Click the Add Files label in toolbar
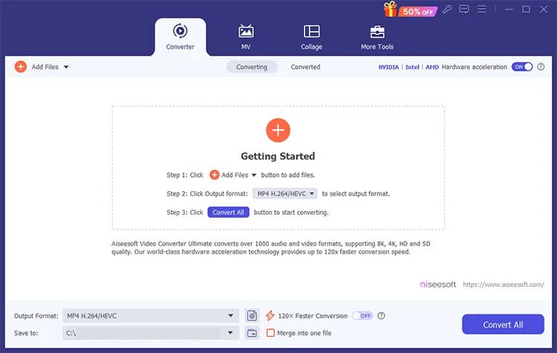 point(45,67)
